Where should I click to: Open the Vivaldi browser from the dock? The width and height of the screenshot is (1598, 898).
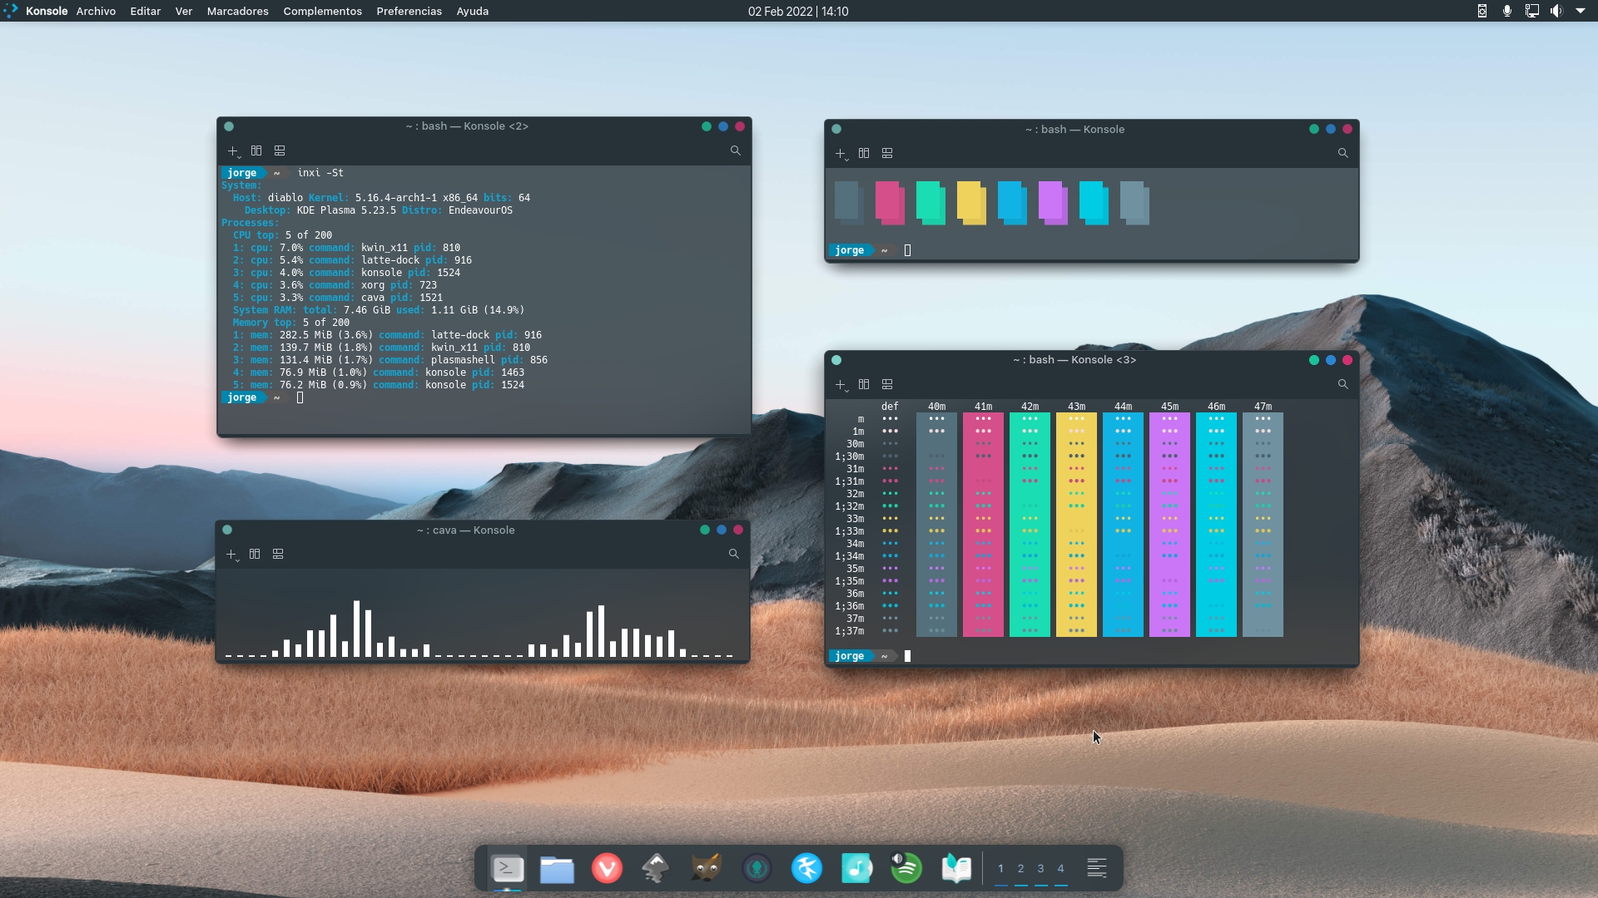[x=606, y=868]
